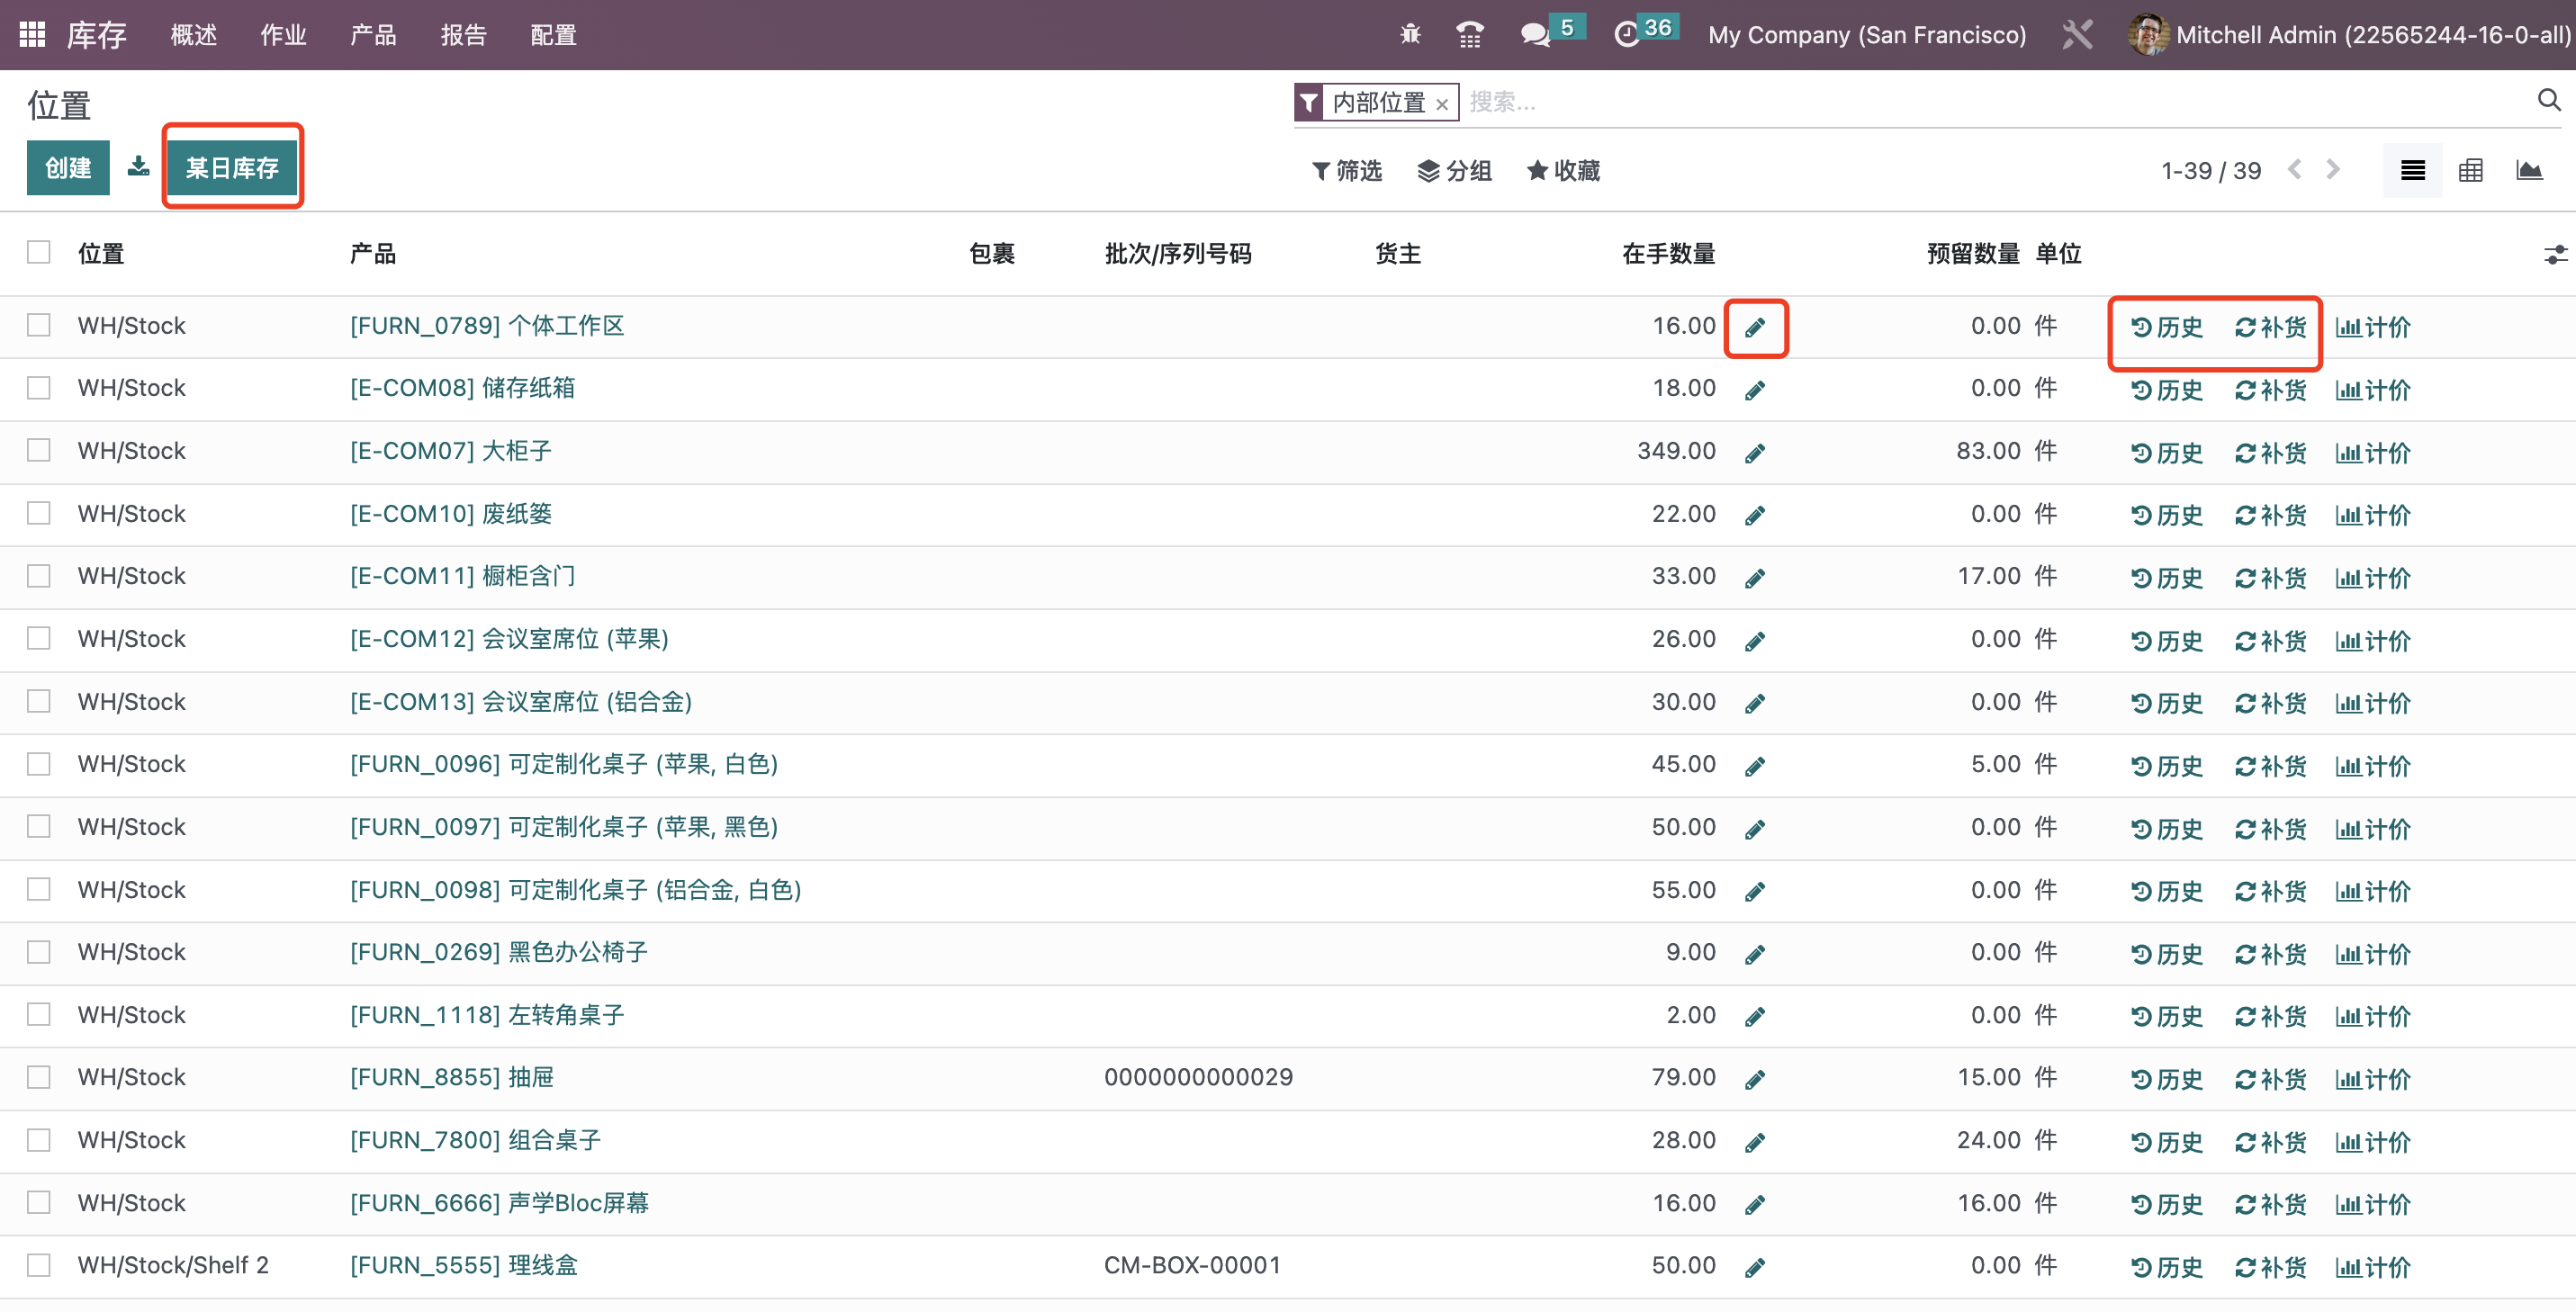Check the 橱柜含门 row checkbox
Viewport: 2576px width, 1312px height.
[x=39, y=575]
